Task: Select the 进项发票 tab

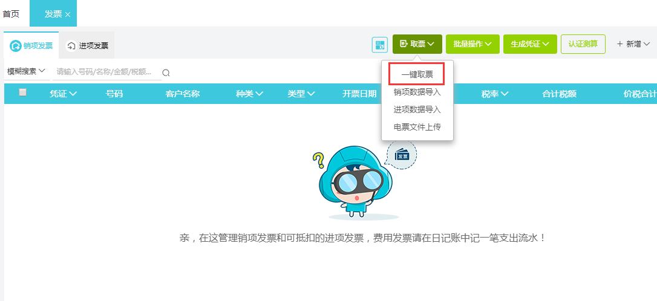Action: coord(87,45)
